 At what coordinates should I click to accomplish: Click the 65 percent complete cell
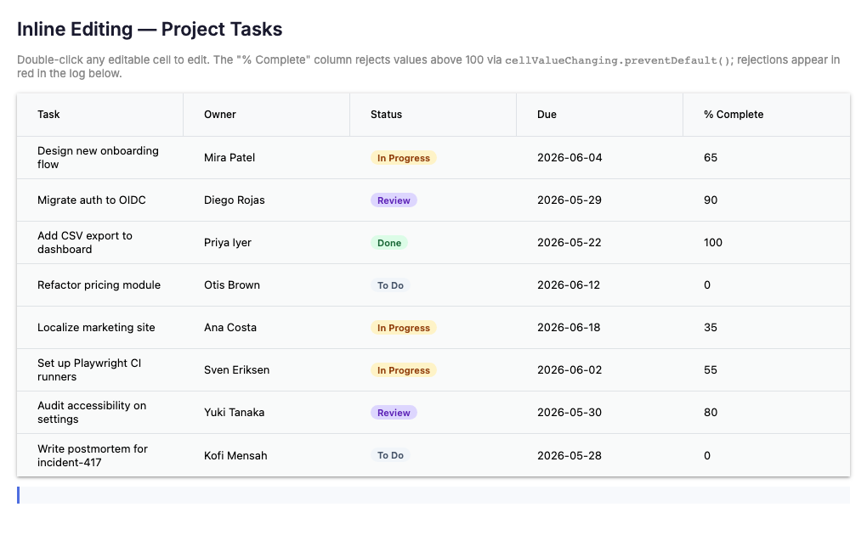(x=767, y=157)
